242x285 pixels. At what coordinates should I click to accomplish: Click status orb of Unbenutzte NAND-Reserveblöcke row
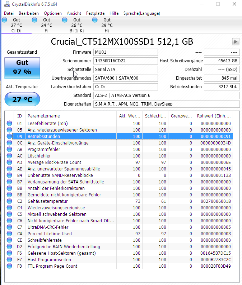coord(9,175)
